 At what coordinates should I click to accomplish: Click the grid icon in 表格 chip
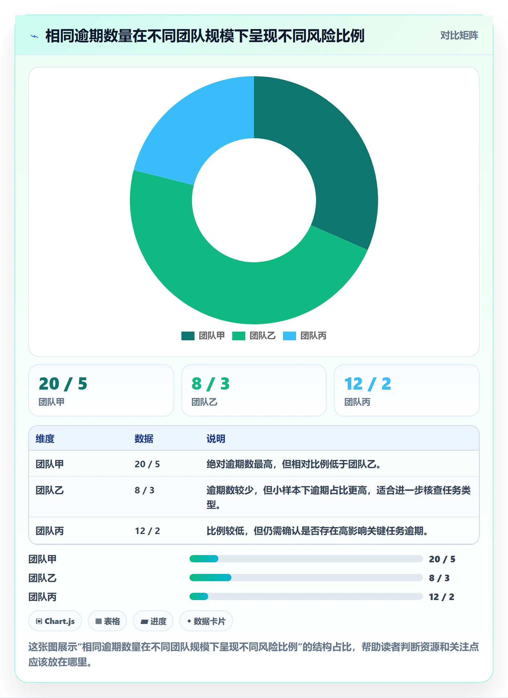click(x=98, y=621)
